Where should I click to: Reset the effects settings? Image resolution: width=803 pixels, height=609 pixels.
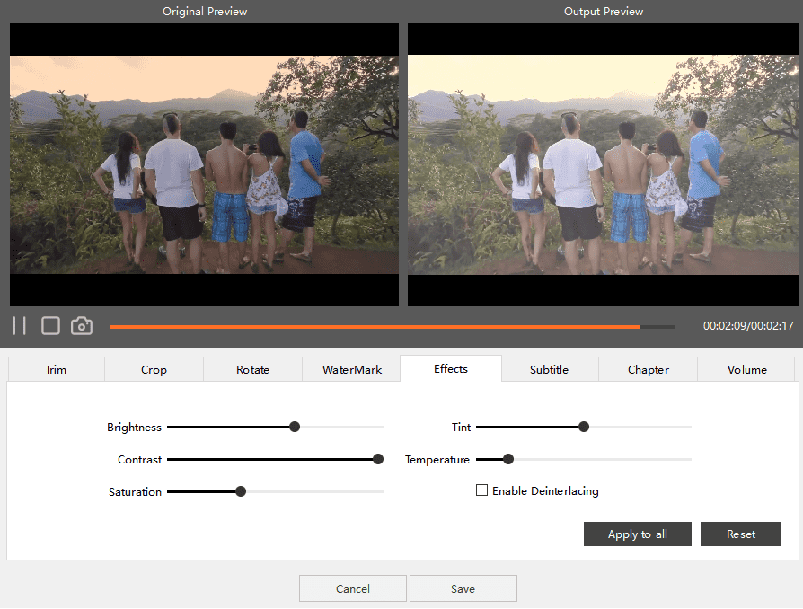tap(741, 534)
